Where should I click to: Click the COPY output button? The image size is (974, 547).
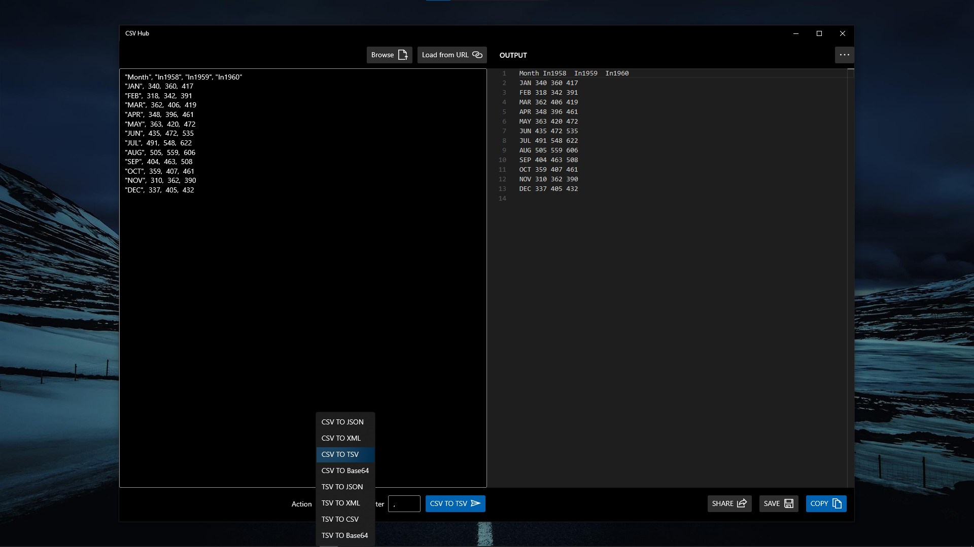pyautogui.click(x=826, y=503)
